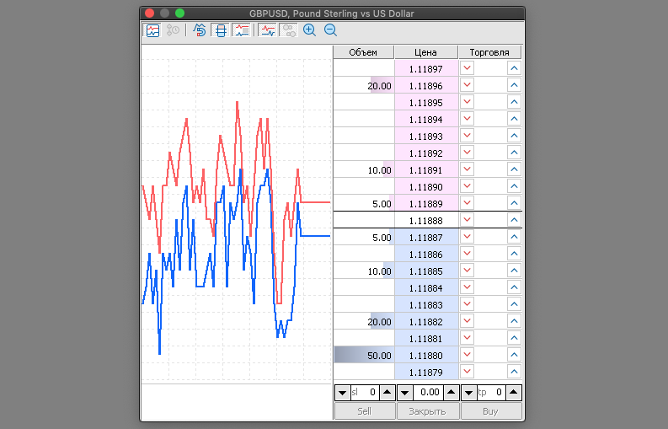Click red sell arrow at price 1.11894
This screenshot has width=668, height=429.
467,119
